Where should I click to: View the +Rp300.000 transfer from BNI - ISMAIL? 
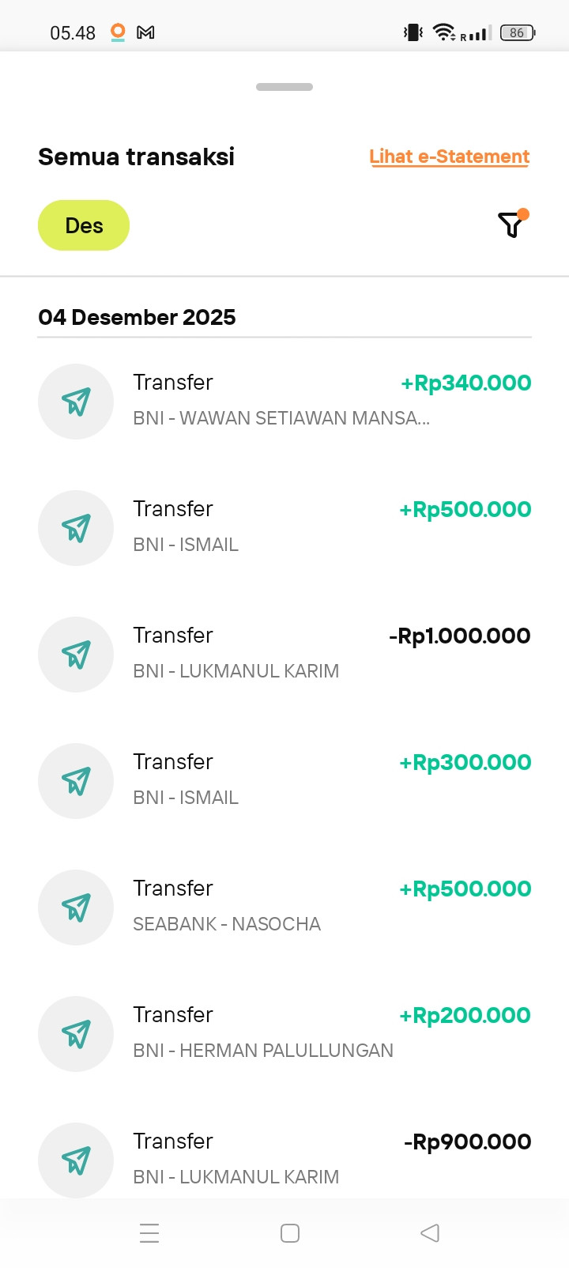point(284,781)
